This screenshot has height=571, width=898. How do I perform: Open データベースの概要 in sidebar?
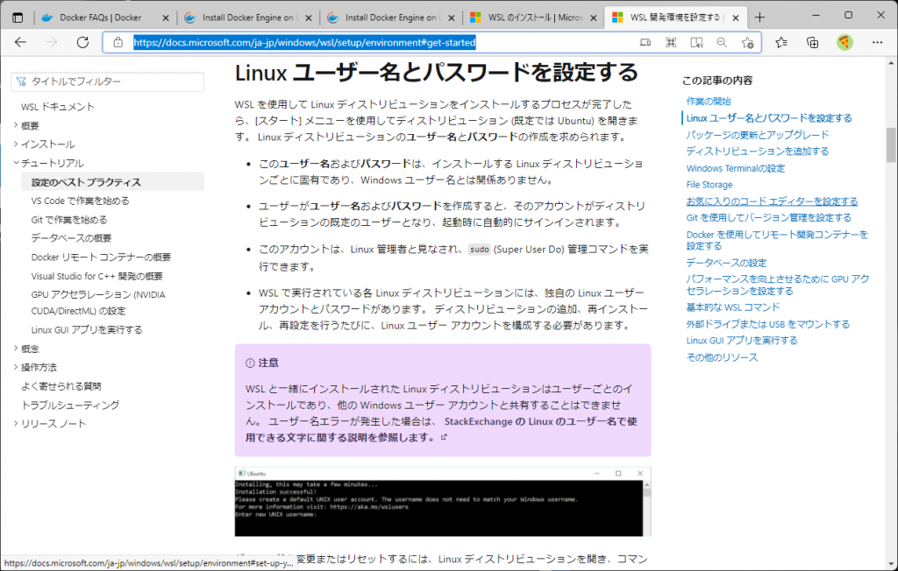click(x=72, y=238)
